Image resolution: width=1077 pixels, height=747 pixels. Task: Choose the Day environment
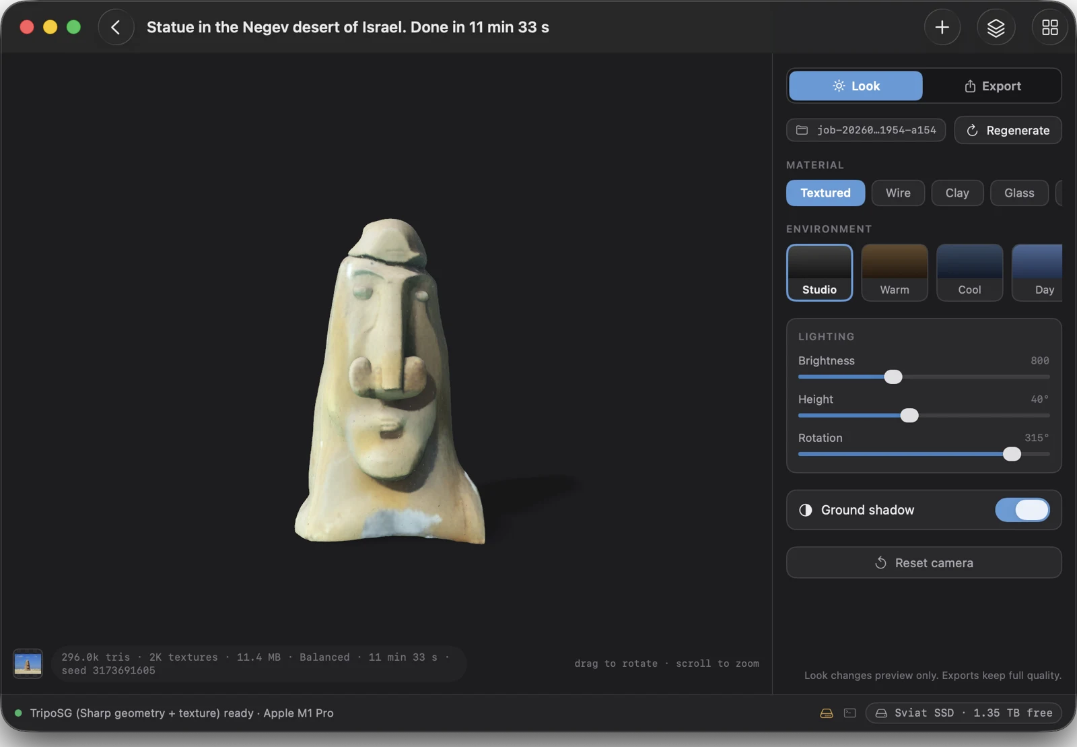tap(1037, 272)
